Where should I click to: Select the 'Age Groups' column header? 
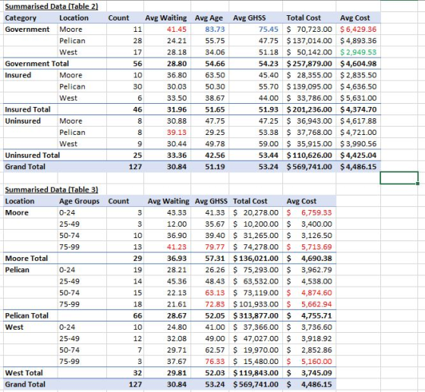coord(79,201)
